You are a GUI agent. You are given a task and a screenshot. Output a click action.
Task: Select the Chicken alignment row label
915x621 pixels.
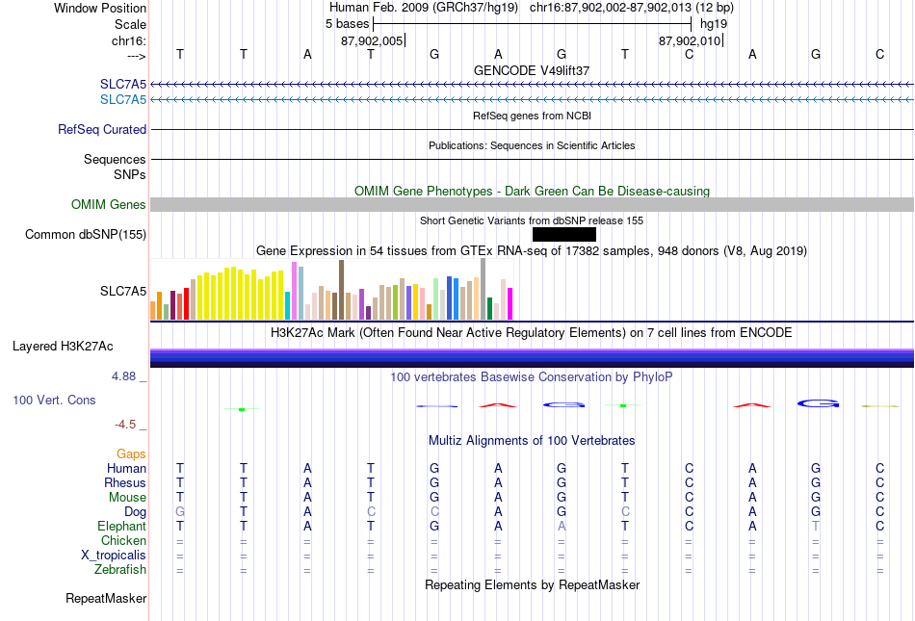pos(123,540)
